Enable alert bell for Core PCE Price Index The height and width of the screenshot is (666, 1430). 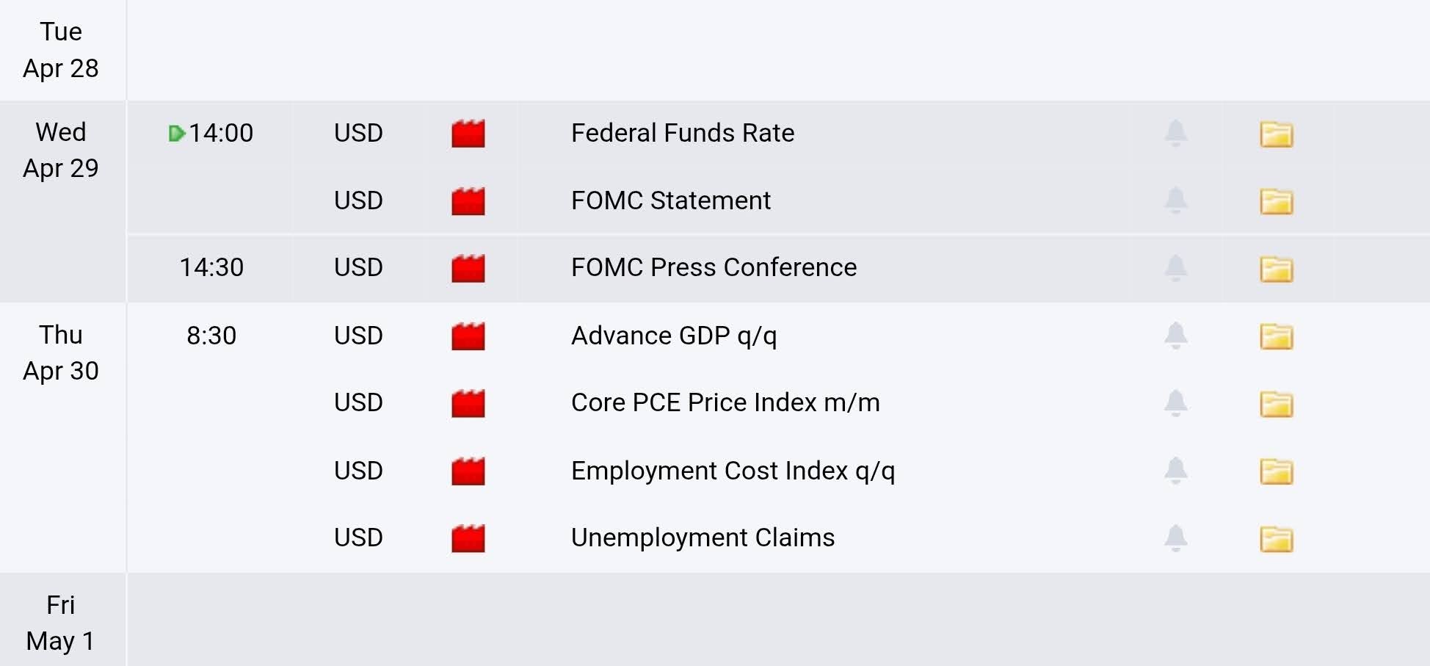(x=1175, y=402)
